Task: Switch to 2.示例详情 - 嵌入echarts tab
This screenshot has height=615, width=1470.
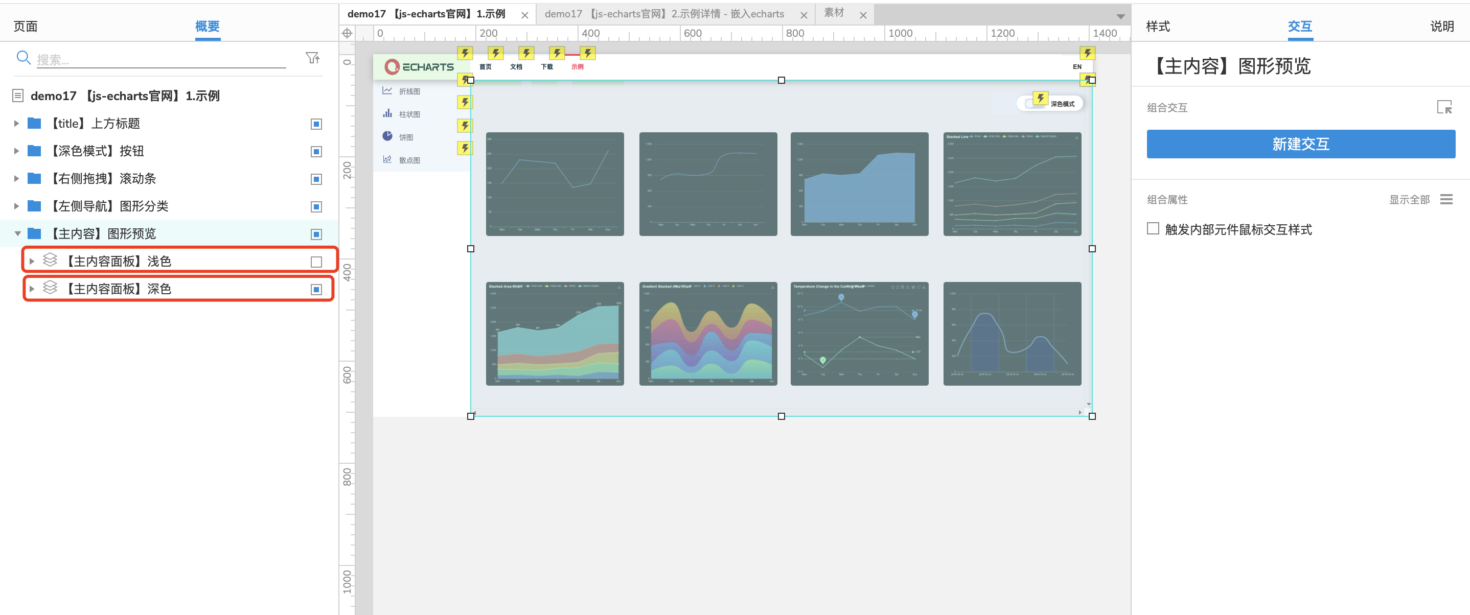Action: 664,14
